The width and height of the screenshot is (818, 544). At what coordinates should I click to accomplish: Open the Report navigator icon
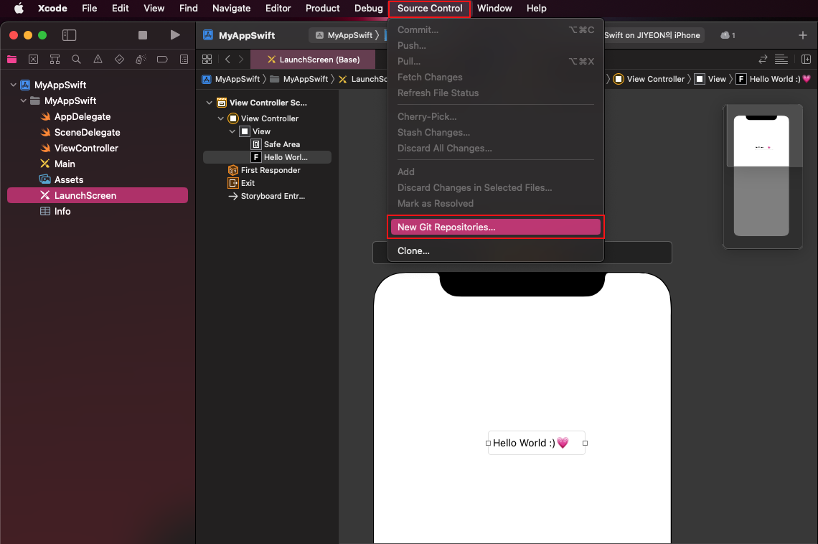[184, 60]
